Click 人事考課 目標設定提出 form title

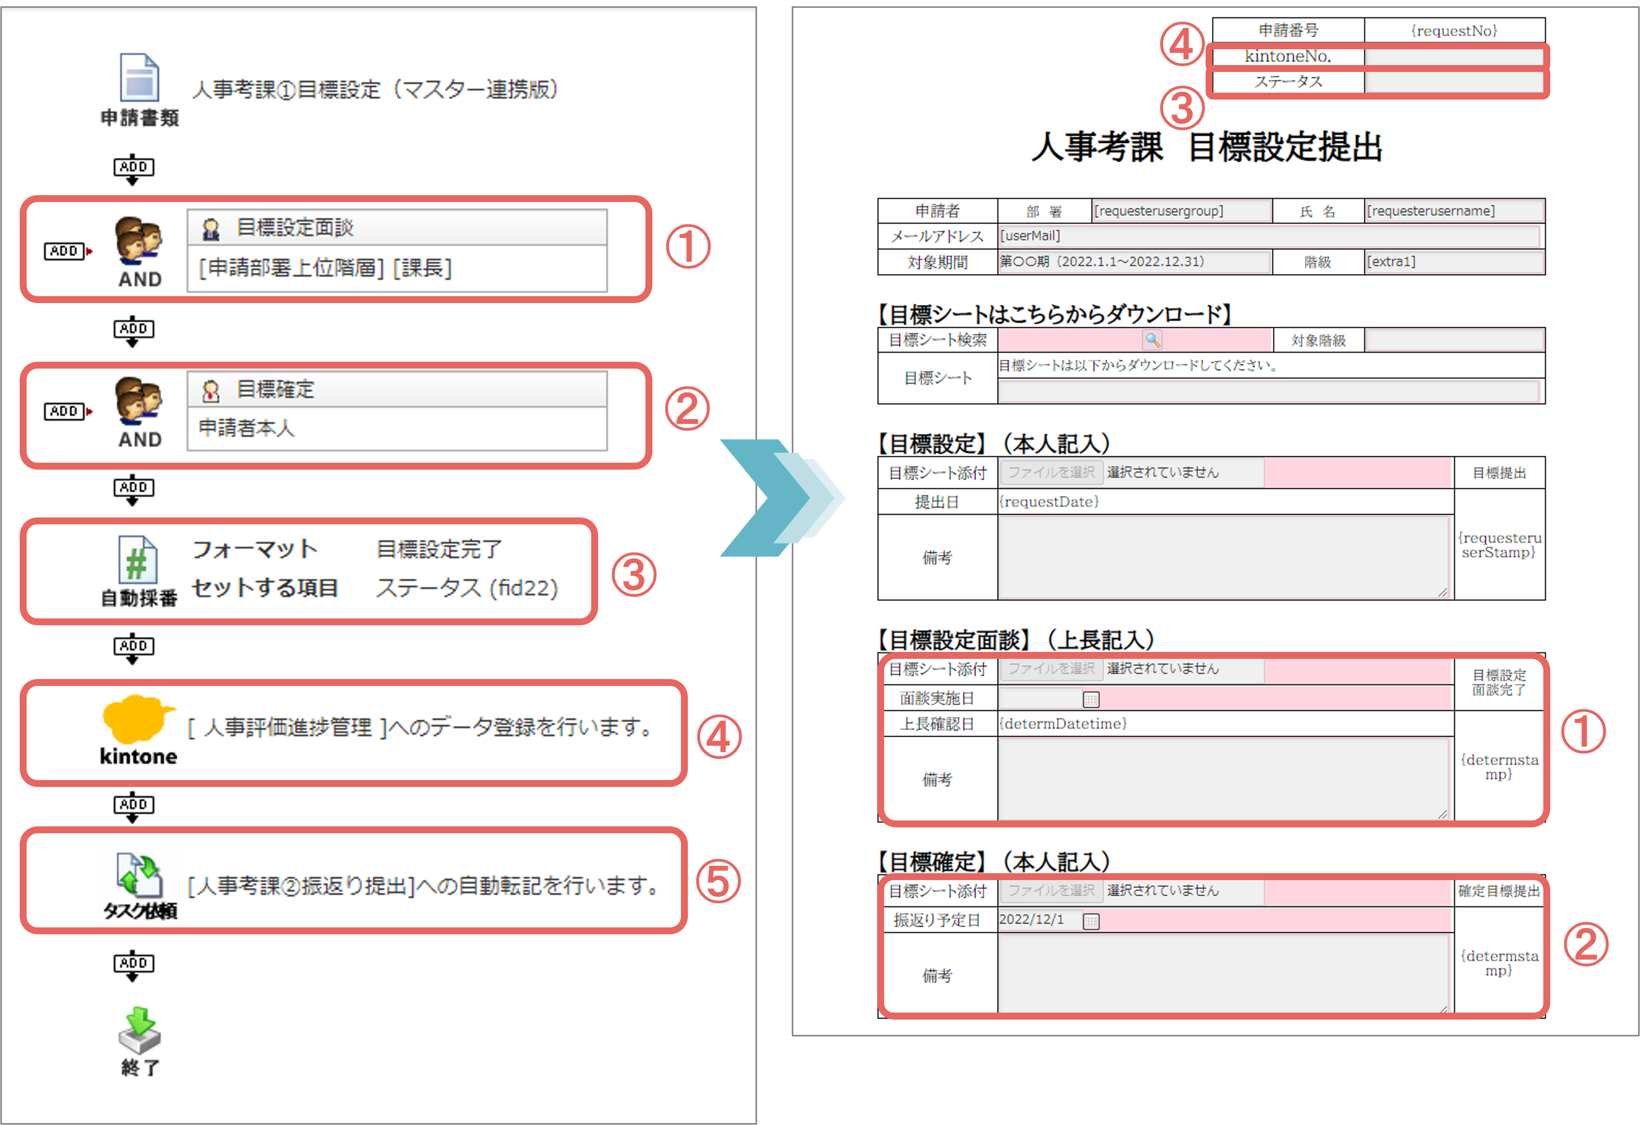coord(1207,147)
